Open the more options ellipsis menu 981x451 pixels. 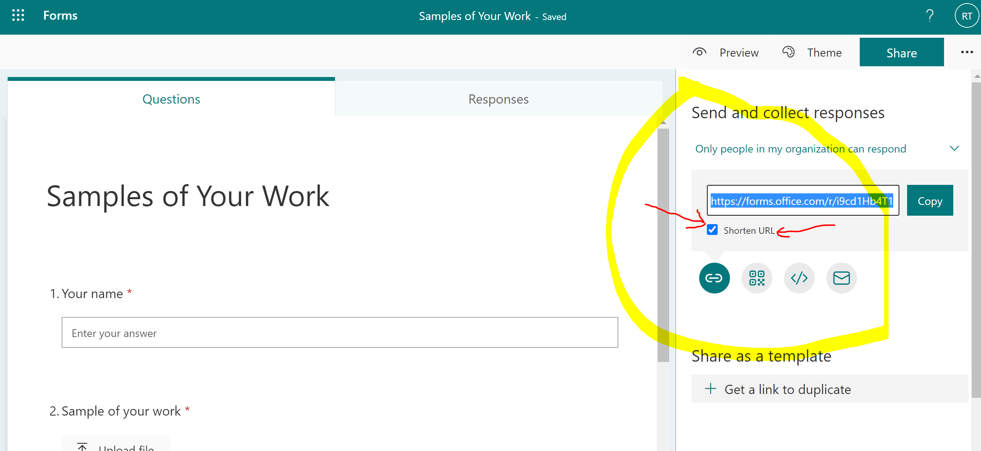click(966, 52)
